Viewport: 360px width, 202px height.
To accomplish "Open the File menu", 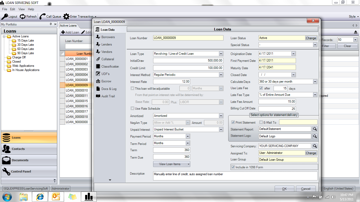I will 4,9.
